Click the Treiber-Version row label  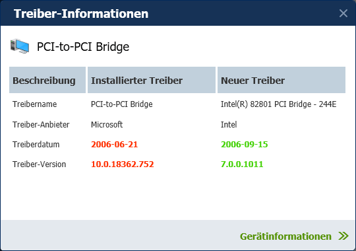coord(40,164)
